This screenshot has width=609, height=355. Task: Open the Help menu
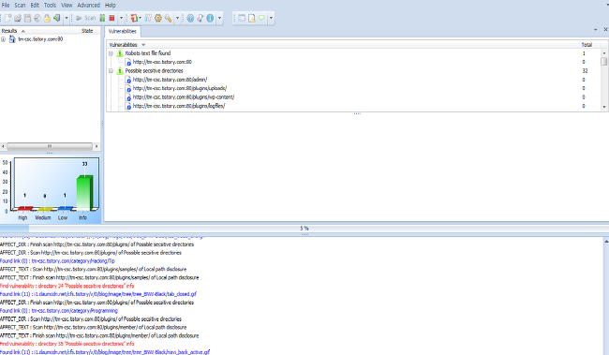[111, 5]
